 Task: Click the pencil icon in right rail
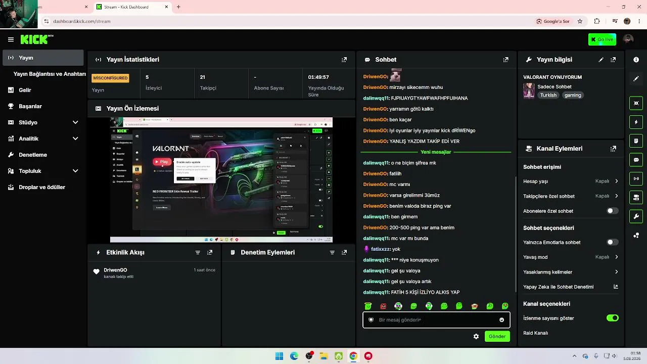tap(636, 79)
